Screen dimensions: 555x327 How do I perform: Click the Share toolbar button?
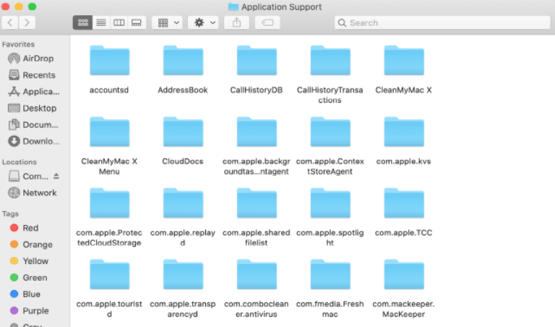point(237,22)
